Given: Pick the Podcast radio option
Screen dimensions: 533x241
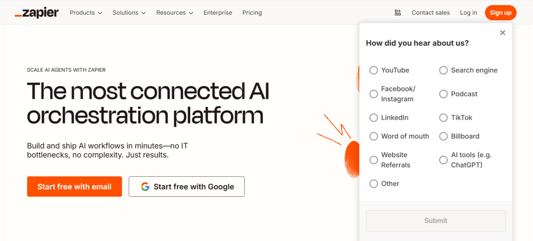Looking at the screenshot, I should (444, 94).
